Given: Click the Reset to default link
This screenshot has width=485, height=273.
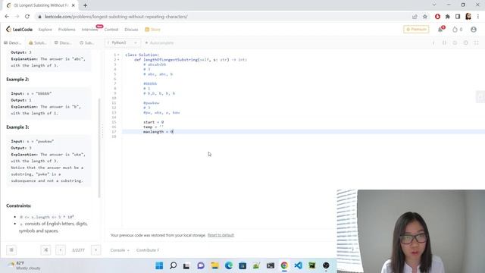Looking at the screenshot, I should (x=221, y=235).
